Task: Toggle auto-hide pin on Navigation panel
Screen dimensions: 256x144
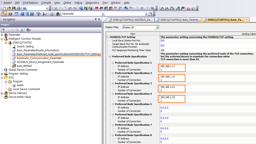Action: pyautogui.click(x=95, y=19)
